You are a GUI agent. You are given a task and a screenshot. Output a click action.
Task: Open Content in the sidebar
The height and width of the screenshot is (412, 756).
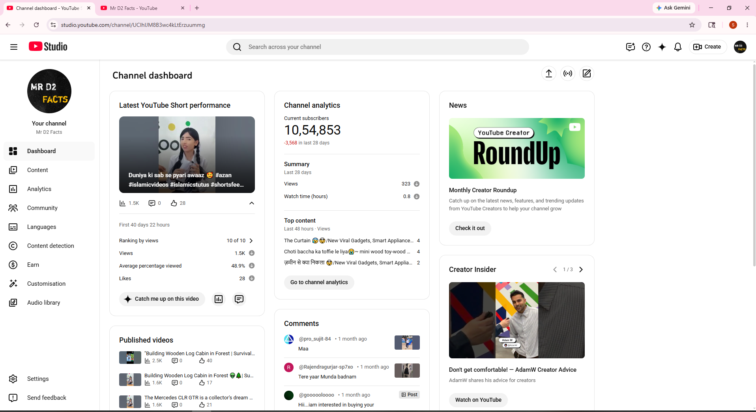49,170
